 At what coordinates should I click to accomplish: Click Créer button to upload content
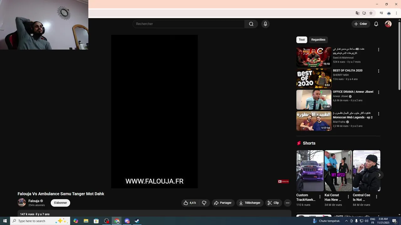tap(361, 24)
